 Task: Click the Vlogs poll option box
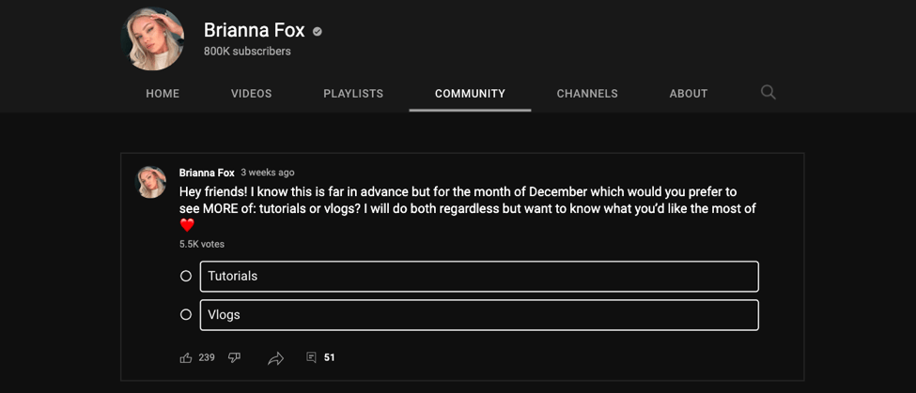pyautogui.click(x=479, y=315)
